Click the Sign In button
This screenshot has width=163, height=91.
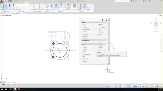click(x=135, y=1)
